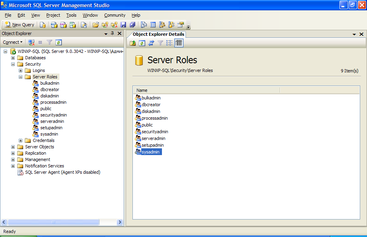Collapse the Security folder
367x237 pixels.
13,64
